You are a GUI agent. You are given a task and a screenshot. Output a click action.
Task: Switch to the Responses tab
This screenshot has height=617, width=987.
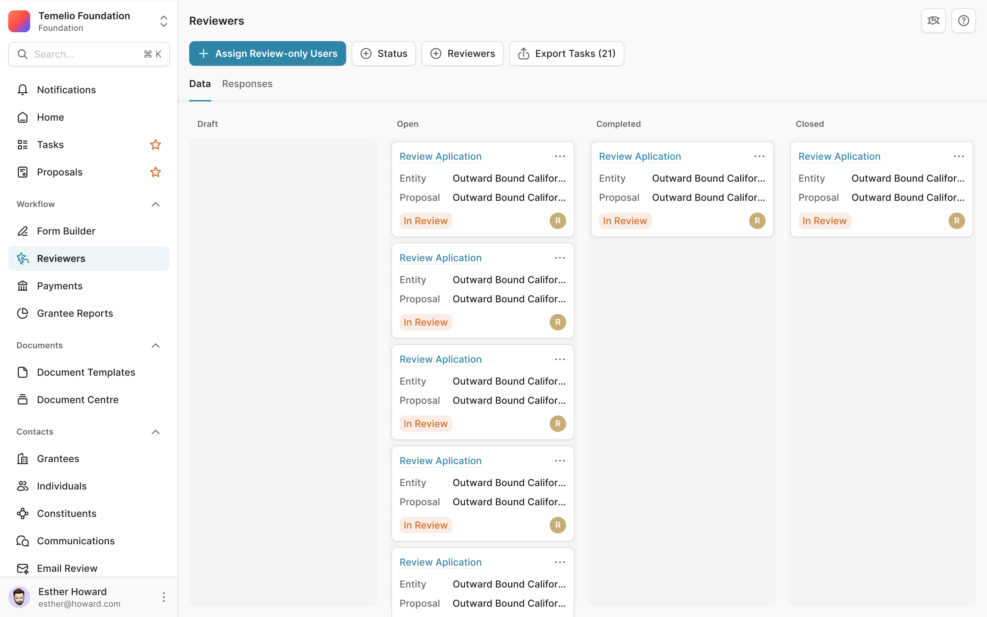click(247, 84)
